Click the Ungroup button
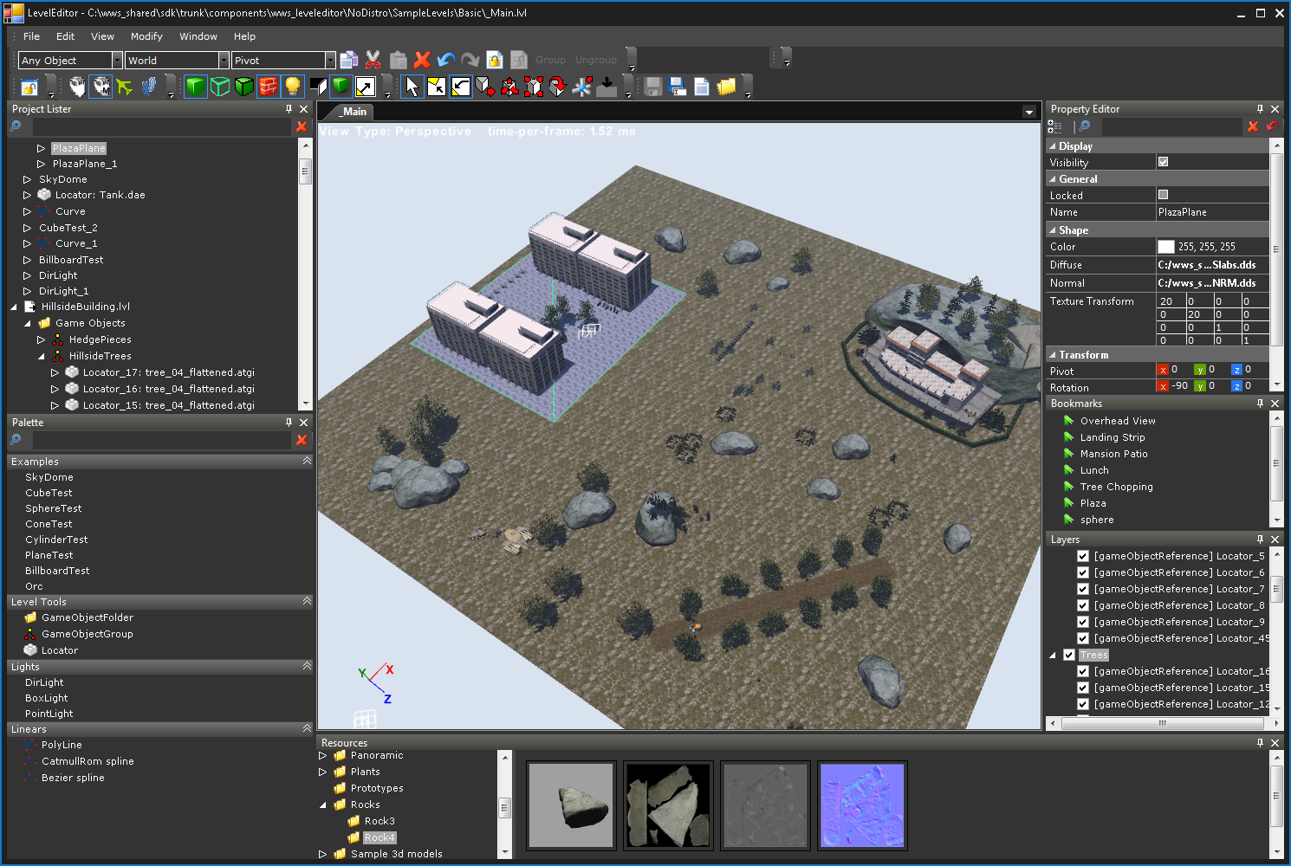Screen dimensions: 1291x866 click(596, 59)
